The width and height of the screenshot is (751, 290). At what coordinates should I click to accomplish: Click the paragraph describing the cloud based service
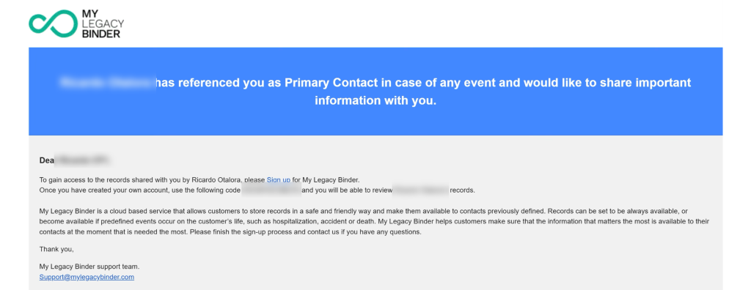pyautogui.click(x=375, y=221)
